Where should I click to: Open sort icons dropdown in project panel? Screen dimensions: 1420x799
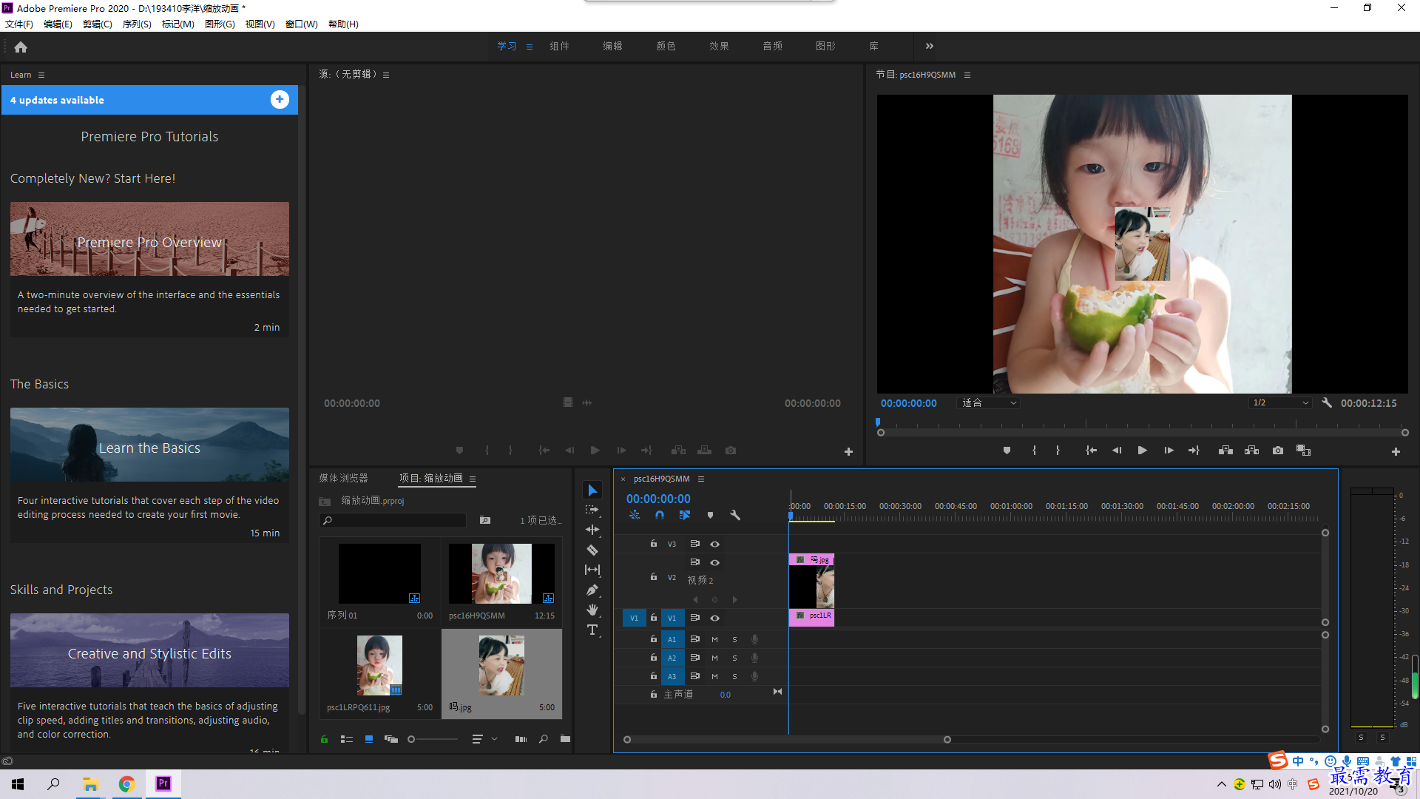tap(484, 739)
